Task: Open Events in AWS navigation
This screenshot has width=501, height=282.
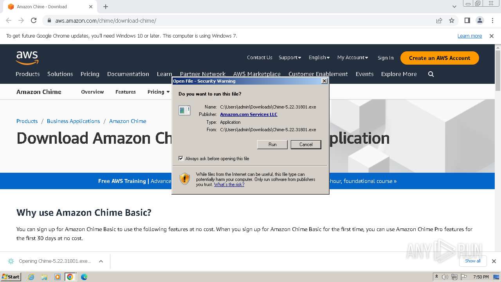Action: click(364, 74)
